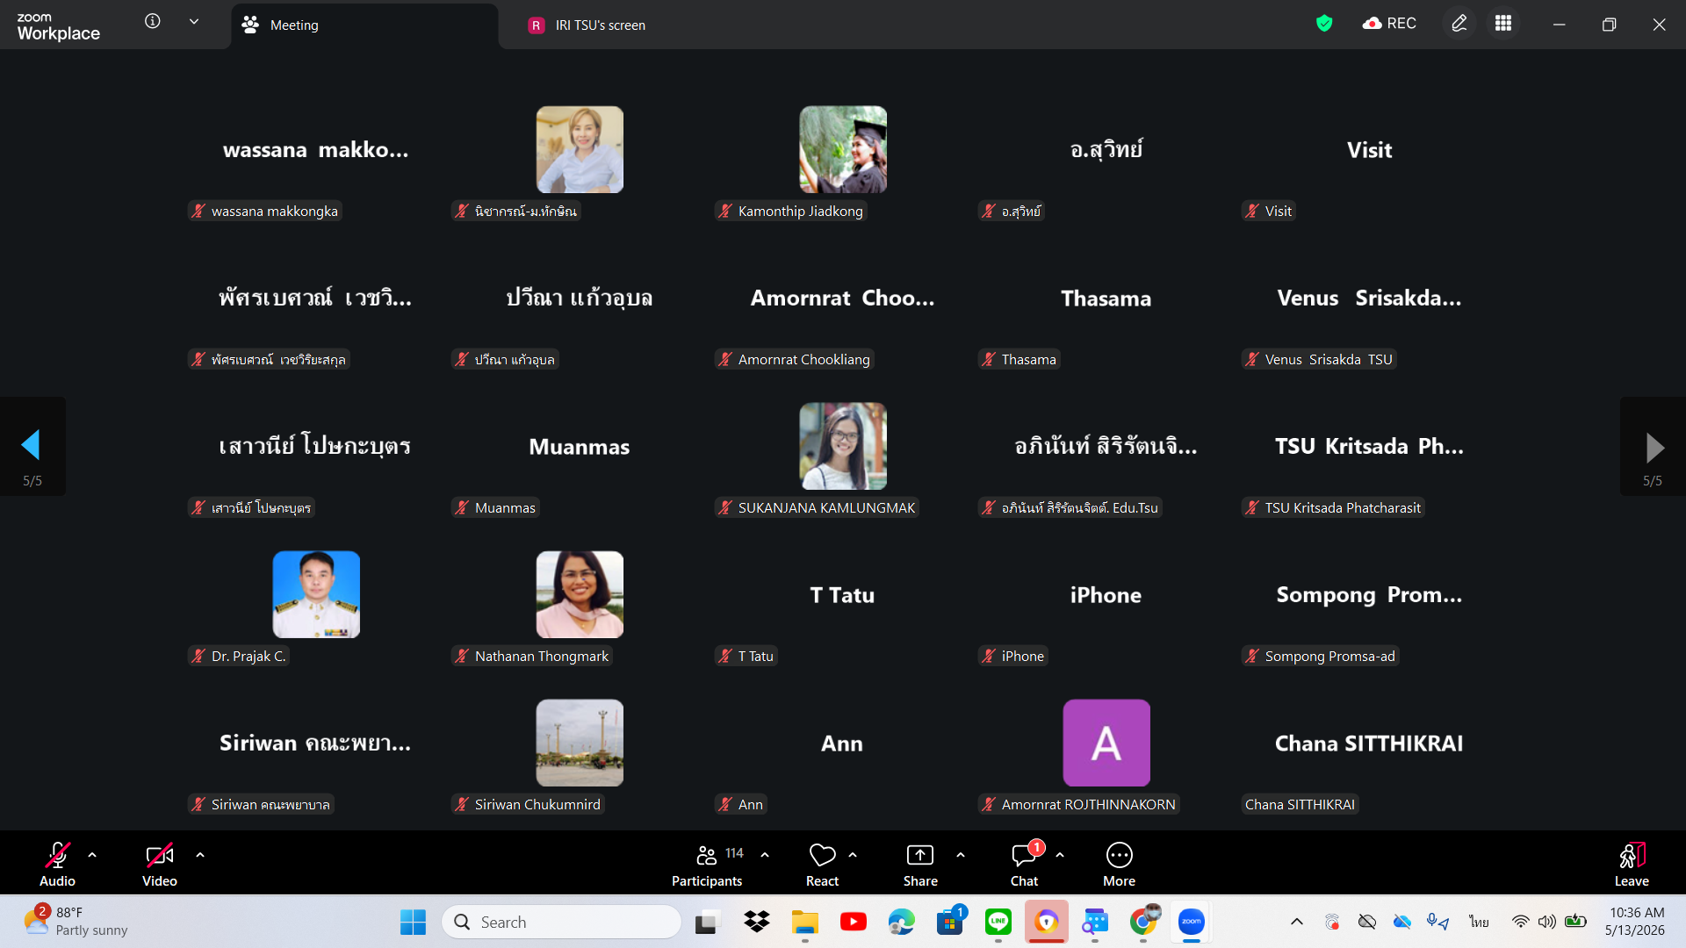Select Nathanan Thongmark thumbnail
The image size is (1686, 948).
pos(580,594)
